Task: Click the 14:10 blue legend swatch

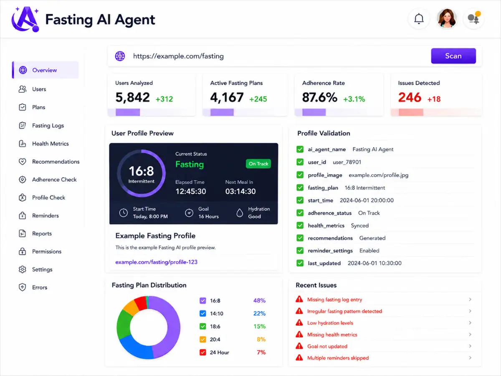Action: (x=203, y=313)
